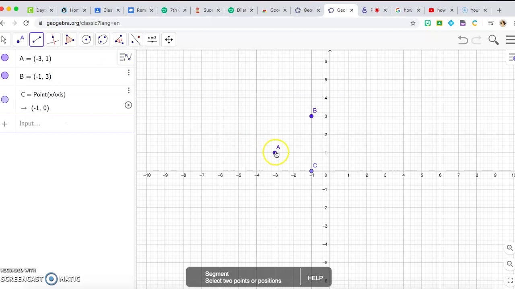
Task: Bookmark this page with the star
Action: point(413,23)
